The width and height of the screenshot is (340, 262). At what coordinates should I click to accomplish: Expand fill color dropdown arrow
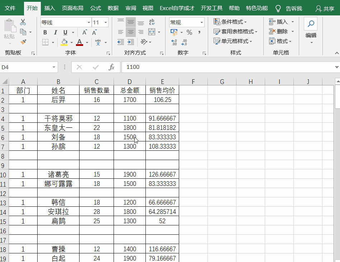pyautogui.click(x=72, y=42)
